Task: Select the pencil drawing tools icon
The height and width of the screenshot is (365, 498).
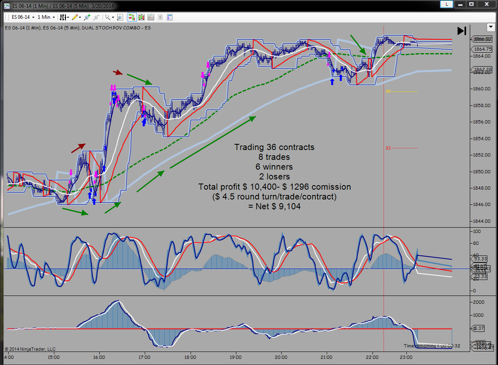Action: click(75, 17)
